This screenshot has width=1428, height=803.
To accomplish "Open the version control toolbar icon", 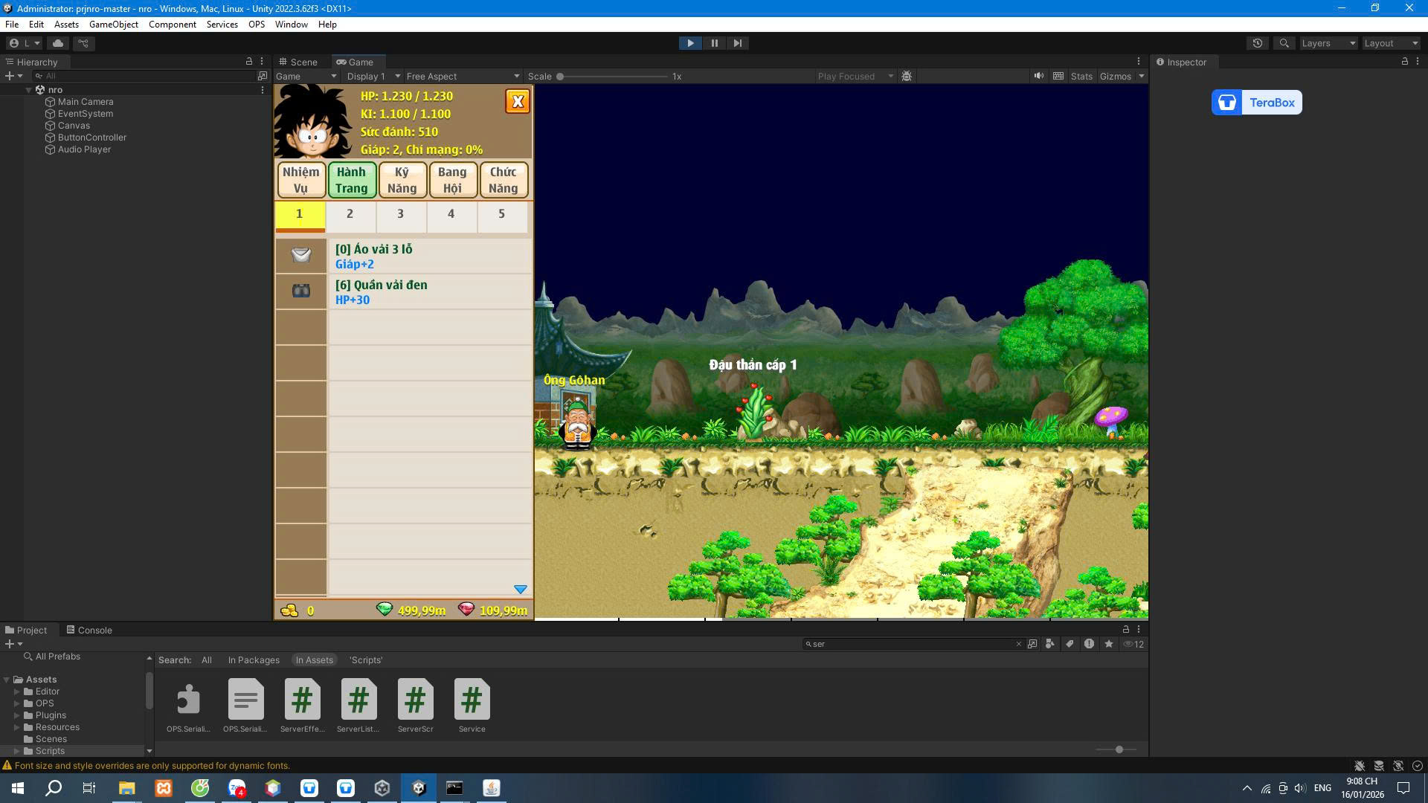I will pyautogui.click(x=83, y=43).
